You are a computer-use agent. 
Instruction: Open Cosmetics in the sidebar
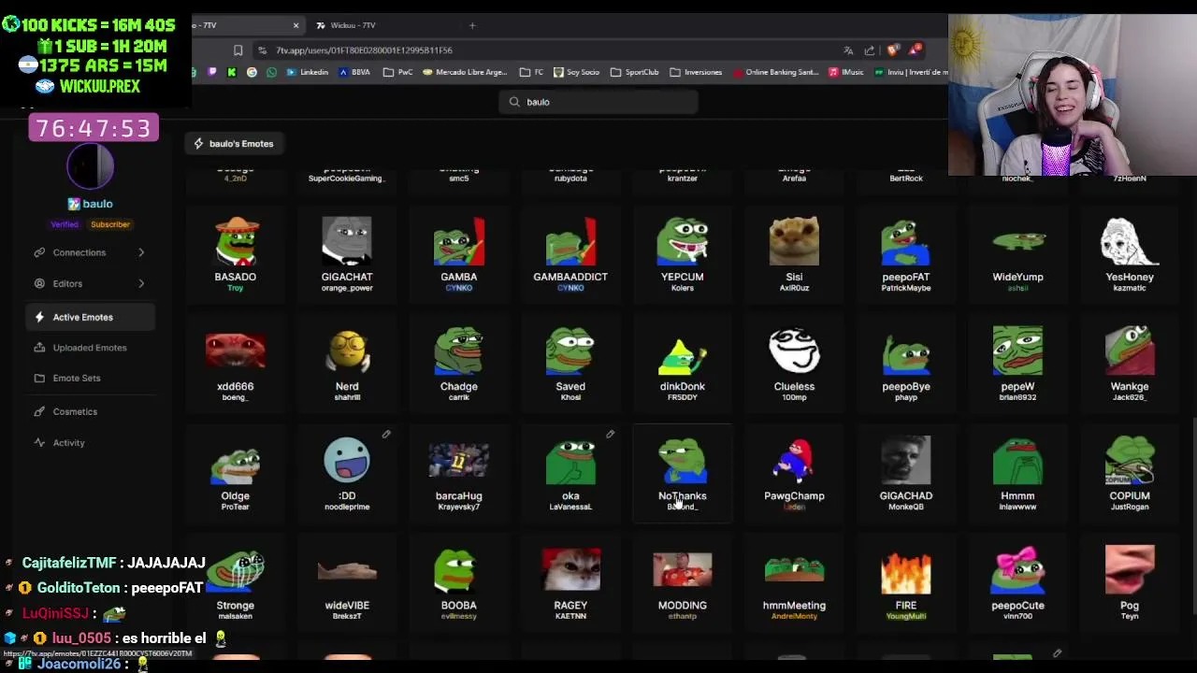point(90,411)
